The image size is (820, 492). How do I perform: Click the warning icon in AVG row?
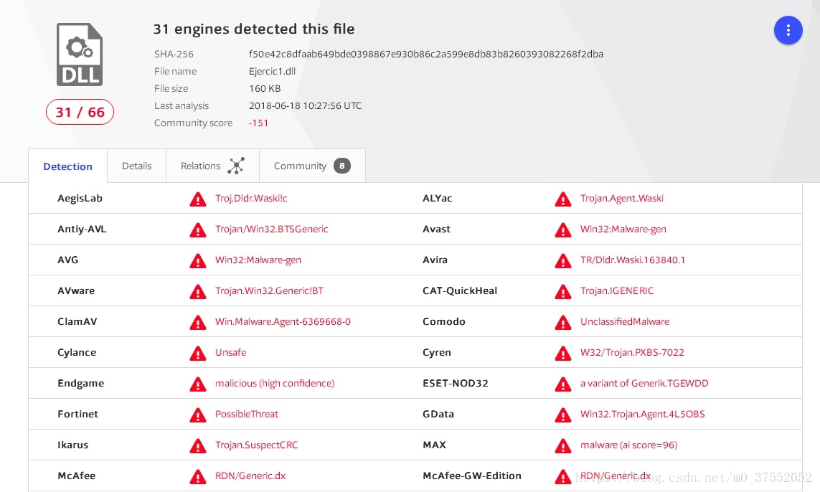(x=198, y=261)
